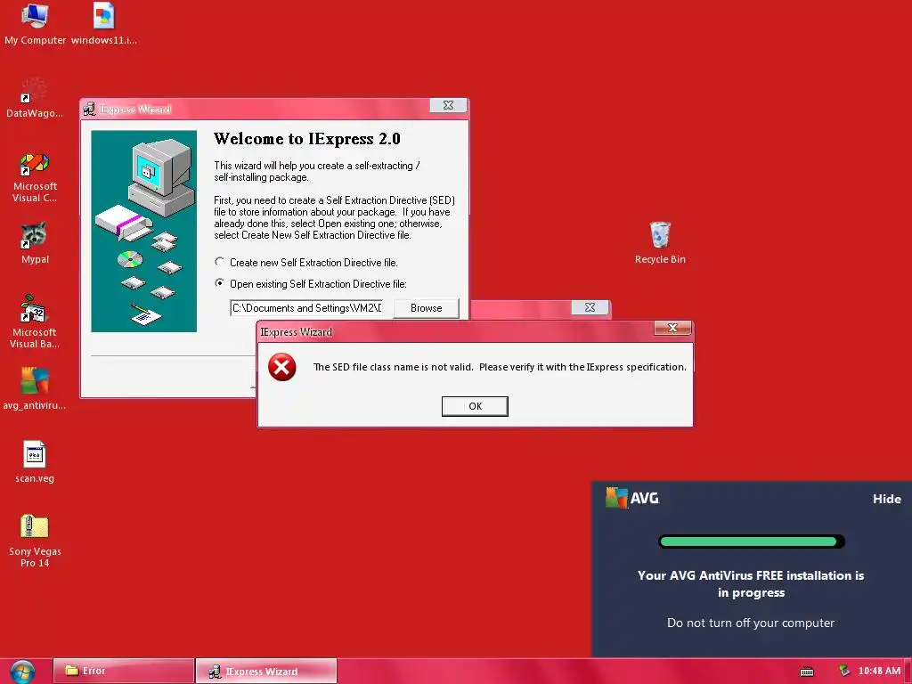Click the AVG logo in the notification
The height and width of the screenshot is (684, 912).
[632, 498]
